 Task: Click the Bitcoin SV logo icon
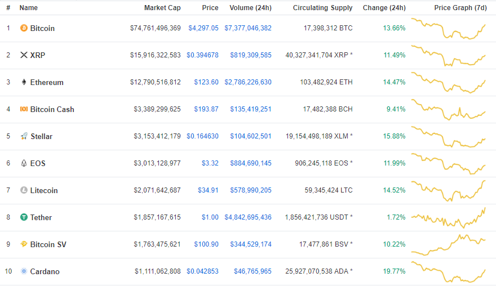pos(24,244)
